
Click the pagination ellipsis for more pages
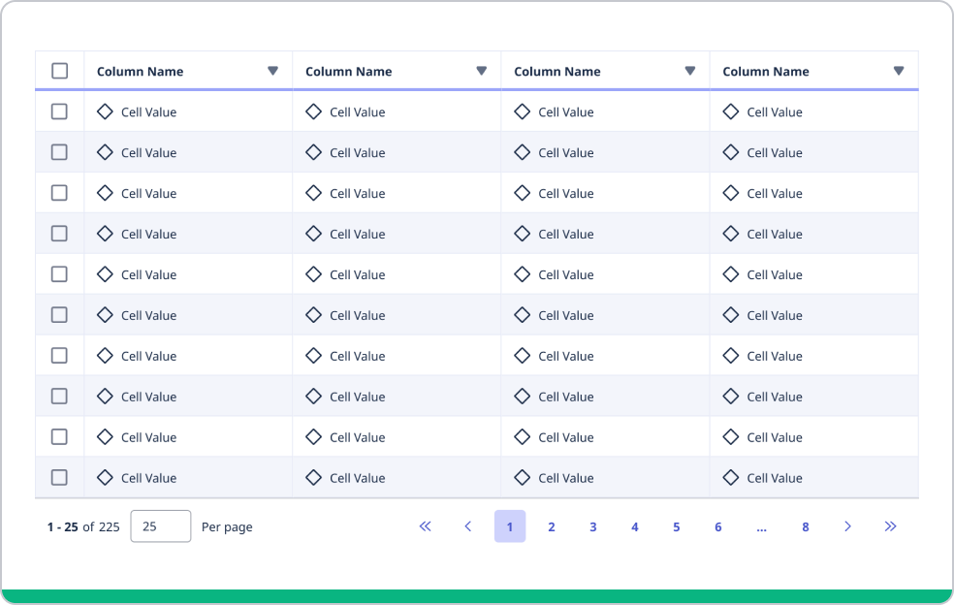pyautogui.click(x=762, y=528)
